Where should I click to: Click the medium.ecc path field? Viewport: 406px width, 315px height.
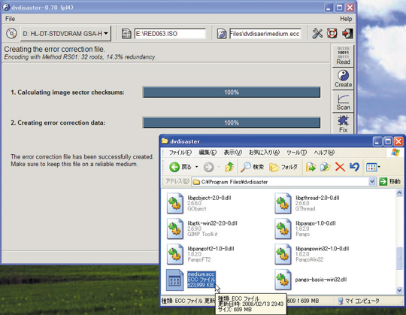[x=265, y=34]
